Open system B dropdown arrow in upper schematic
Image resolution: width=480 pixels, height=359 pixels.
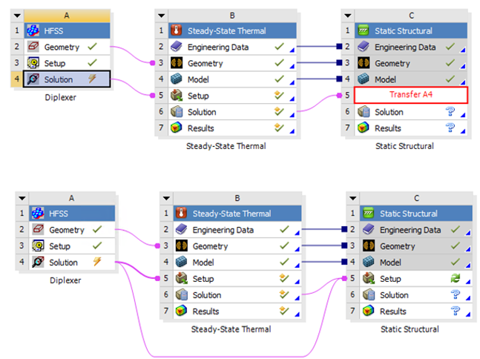tap(161, 16)
